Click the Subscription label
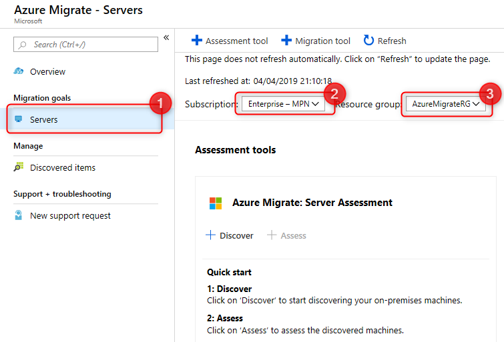The image size is (504, 342). [x=211, y=105]
